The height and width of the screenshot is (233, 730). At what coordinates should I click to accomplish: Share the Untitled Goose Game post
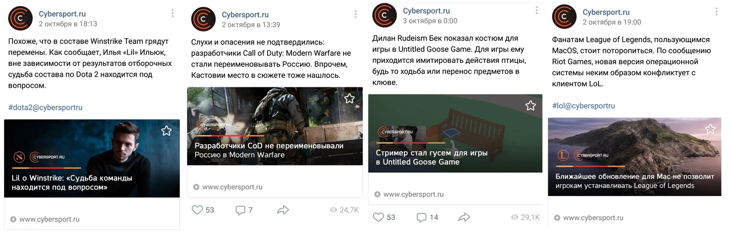[x=464, y=217]
